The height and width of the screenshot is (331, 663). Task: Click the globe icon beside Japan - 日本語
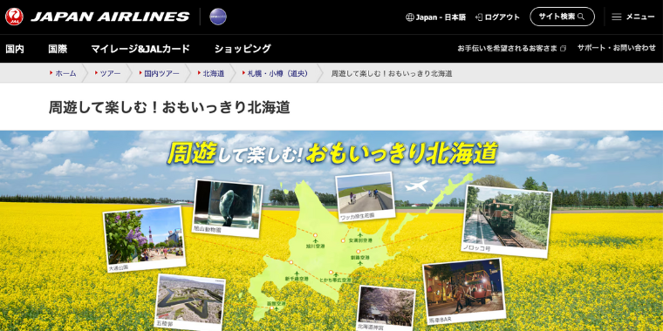(x=410, y=17)
